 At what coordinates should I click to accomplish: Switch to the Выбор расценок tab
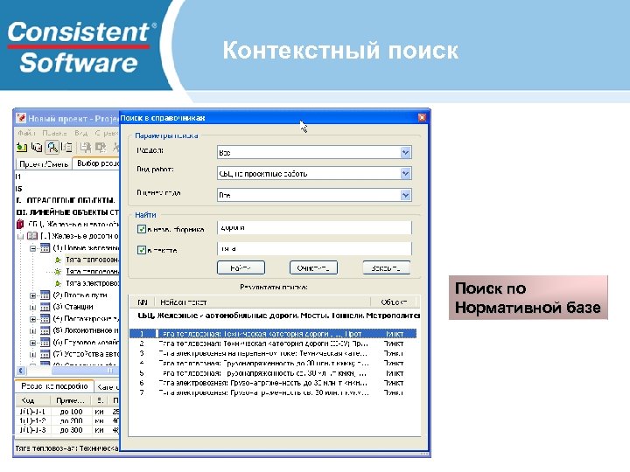tap(96, 163)
